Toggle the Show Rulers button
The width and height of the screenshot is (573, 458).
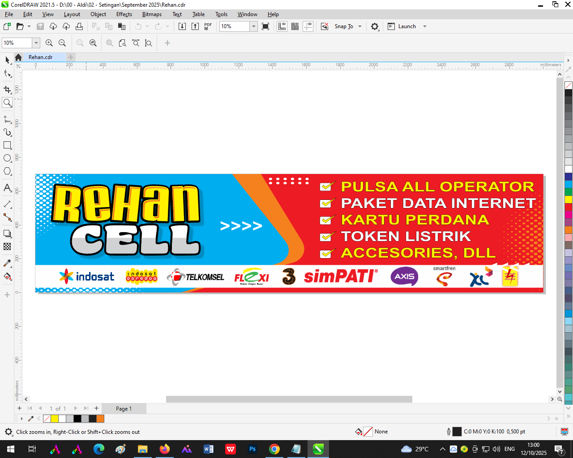[282, 26]
